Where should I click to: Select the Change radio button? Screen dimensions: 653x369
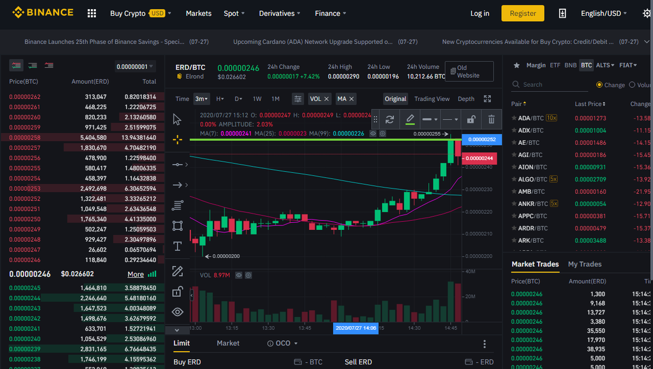pos(599,85)
